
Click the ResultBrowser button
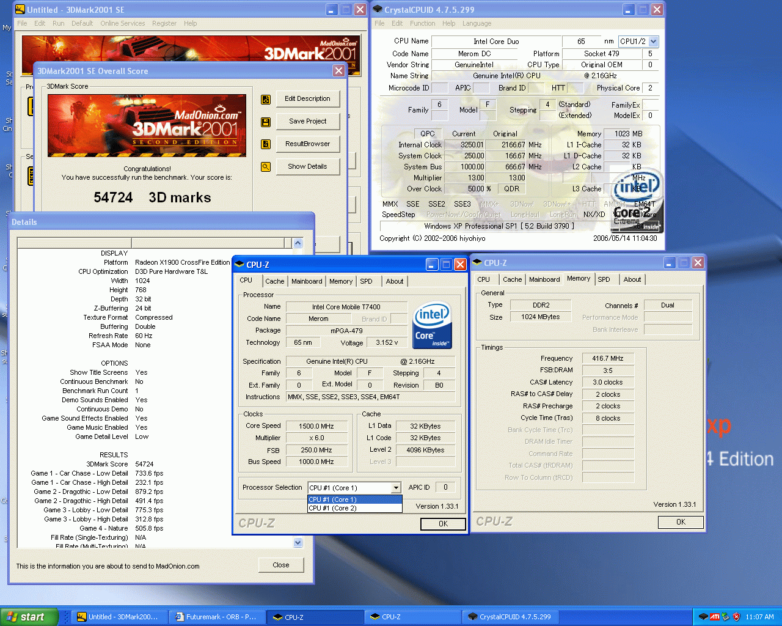[308, 144]
